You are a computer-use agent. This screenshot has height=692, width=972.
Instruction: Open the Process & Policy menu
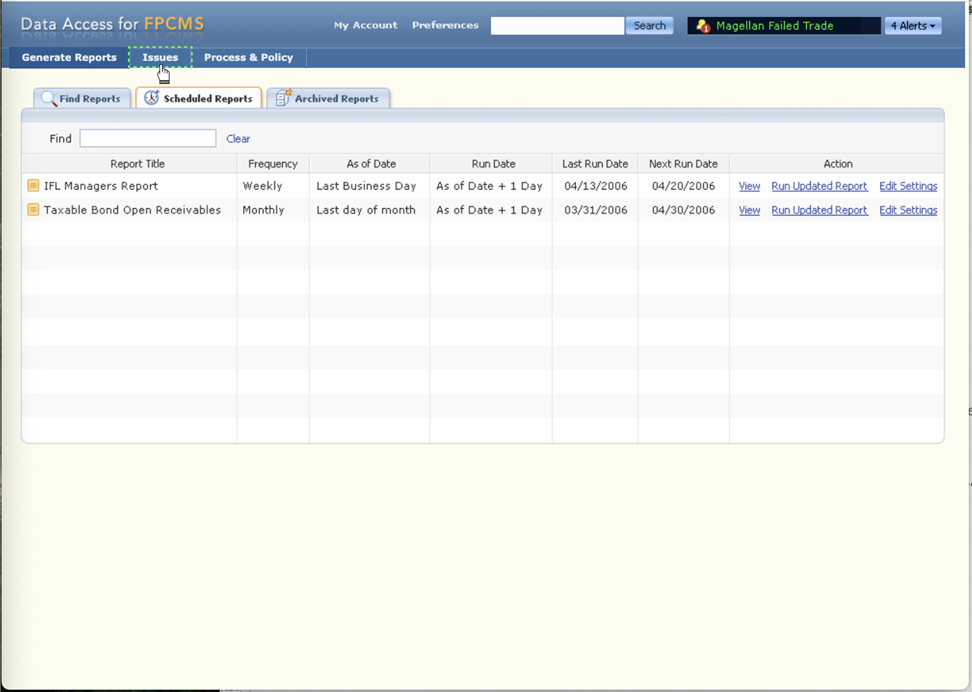[248, 58]
